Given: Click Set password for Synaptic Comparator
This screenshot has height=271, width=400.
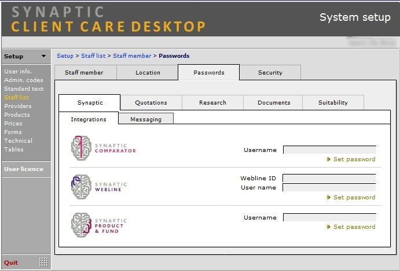Looking at the screenshot, I should coord(351,159).
